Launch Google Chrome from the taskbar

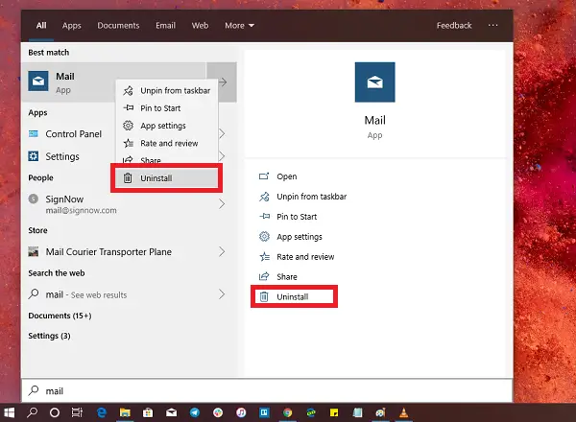click(288, 412)
